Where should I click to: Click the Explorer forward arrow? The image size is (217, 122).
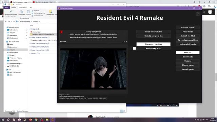coord(9,22)
